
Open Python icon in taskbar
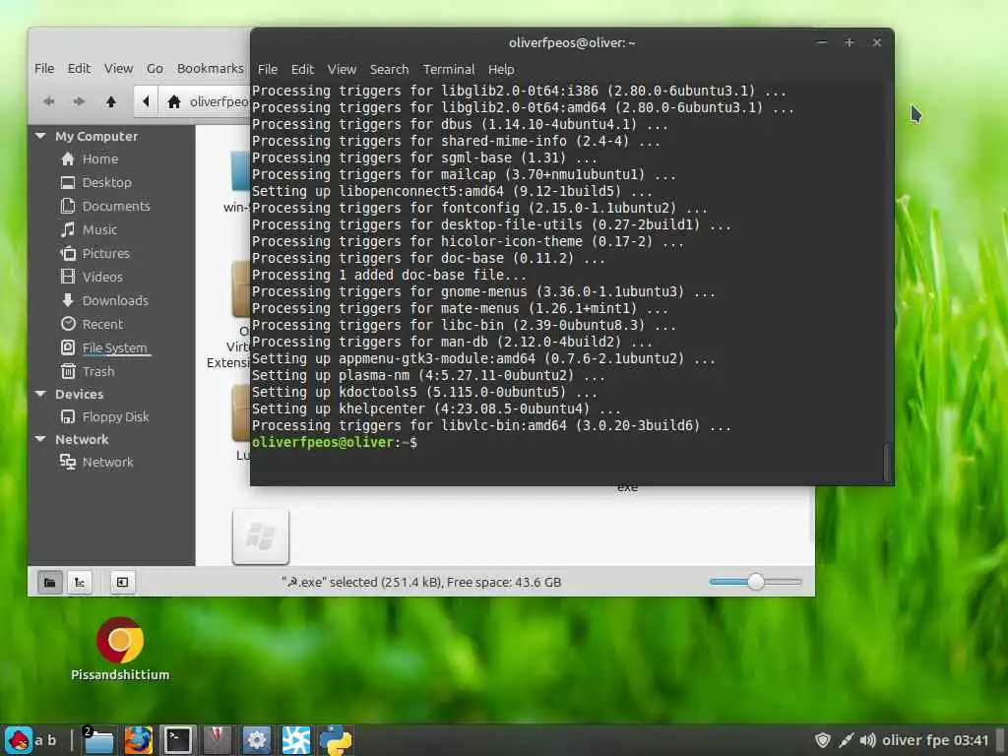point(336,740)
